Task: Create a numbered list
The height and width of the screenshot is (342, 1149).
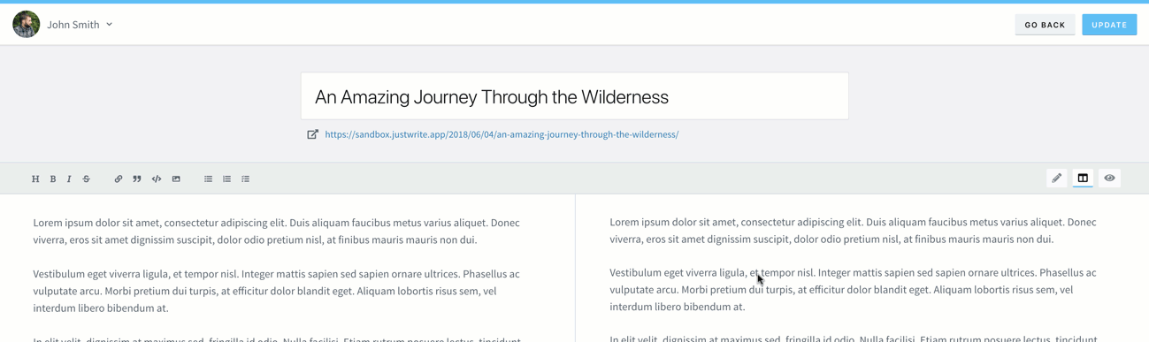Action: click(x=227, y=179)
